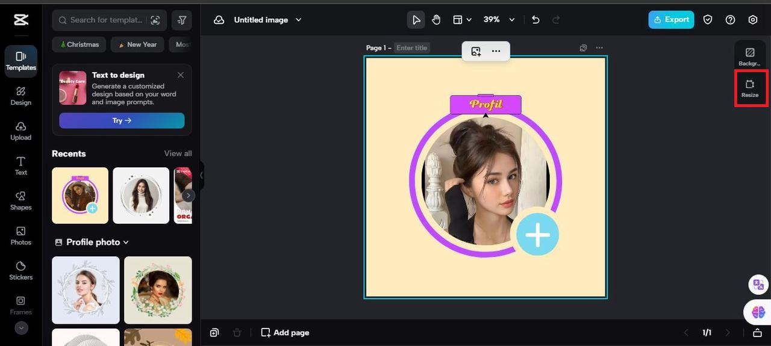Click the duplicate page icon above canvas

[583, 48]
